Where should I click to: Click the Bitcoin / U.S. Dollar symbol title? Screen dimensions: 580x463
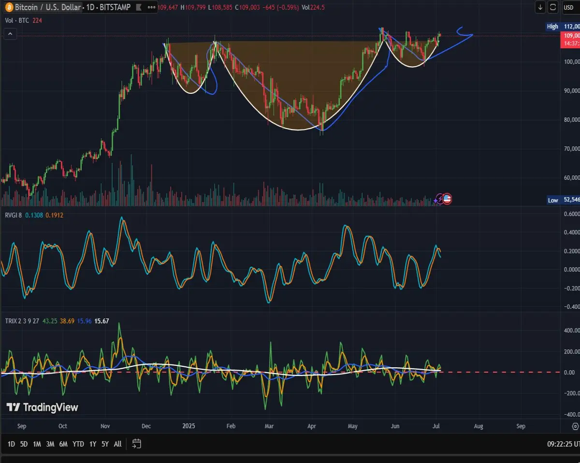point(48,7)
